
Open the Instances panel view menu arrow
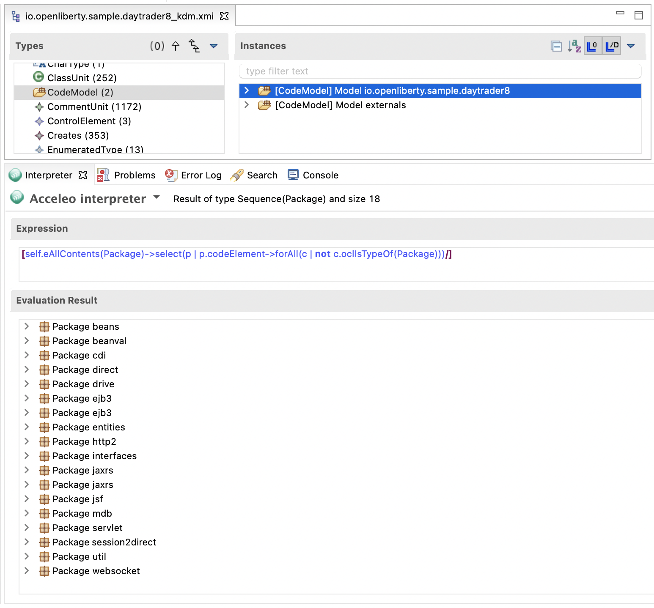pyautogui.click(x=631, y=46)
